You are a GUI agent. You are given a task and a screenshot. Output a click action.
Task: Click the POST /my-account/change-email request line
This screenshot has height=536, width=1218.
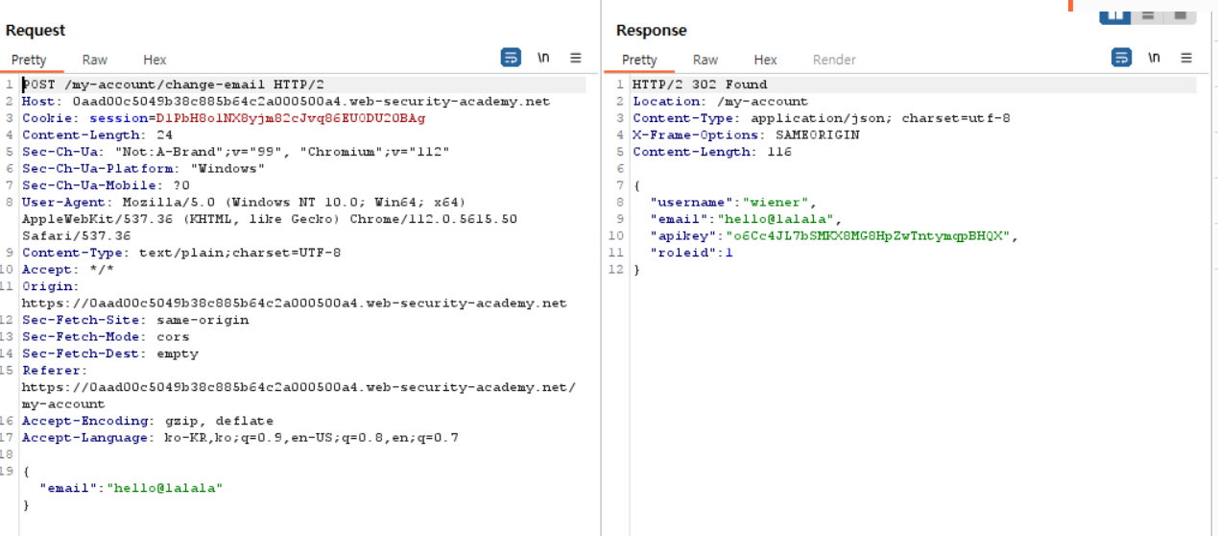(x=172, y=85)
